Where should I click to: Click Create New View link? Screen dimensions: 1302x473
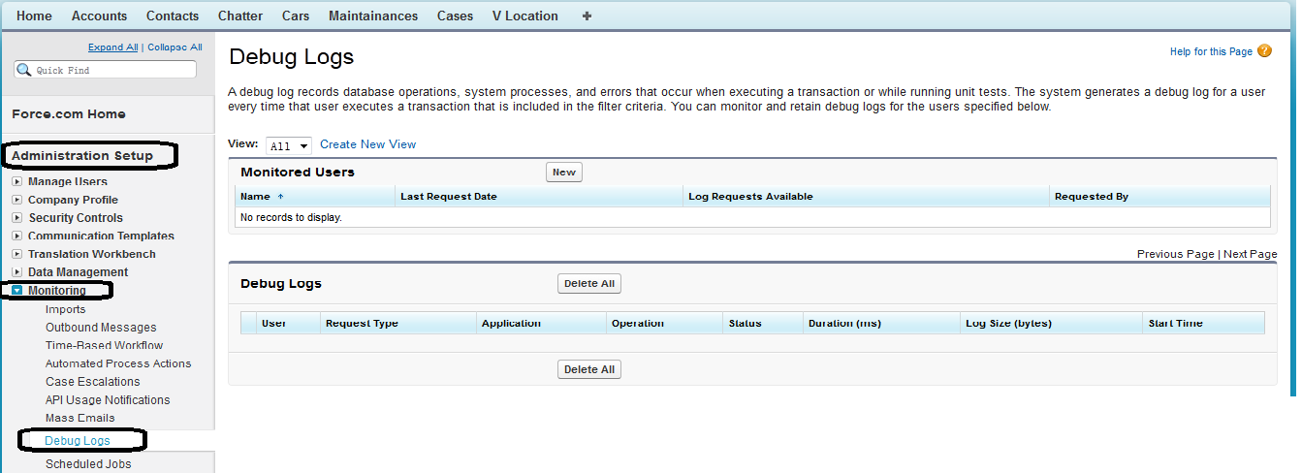point(368,144)
